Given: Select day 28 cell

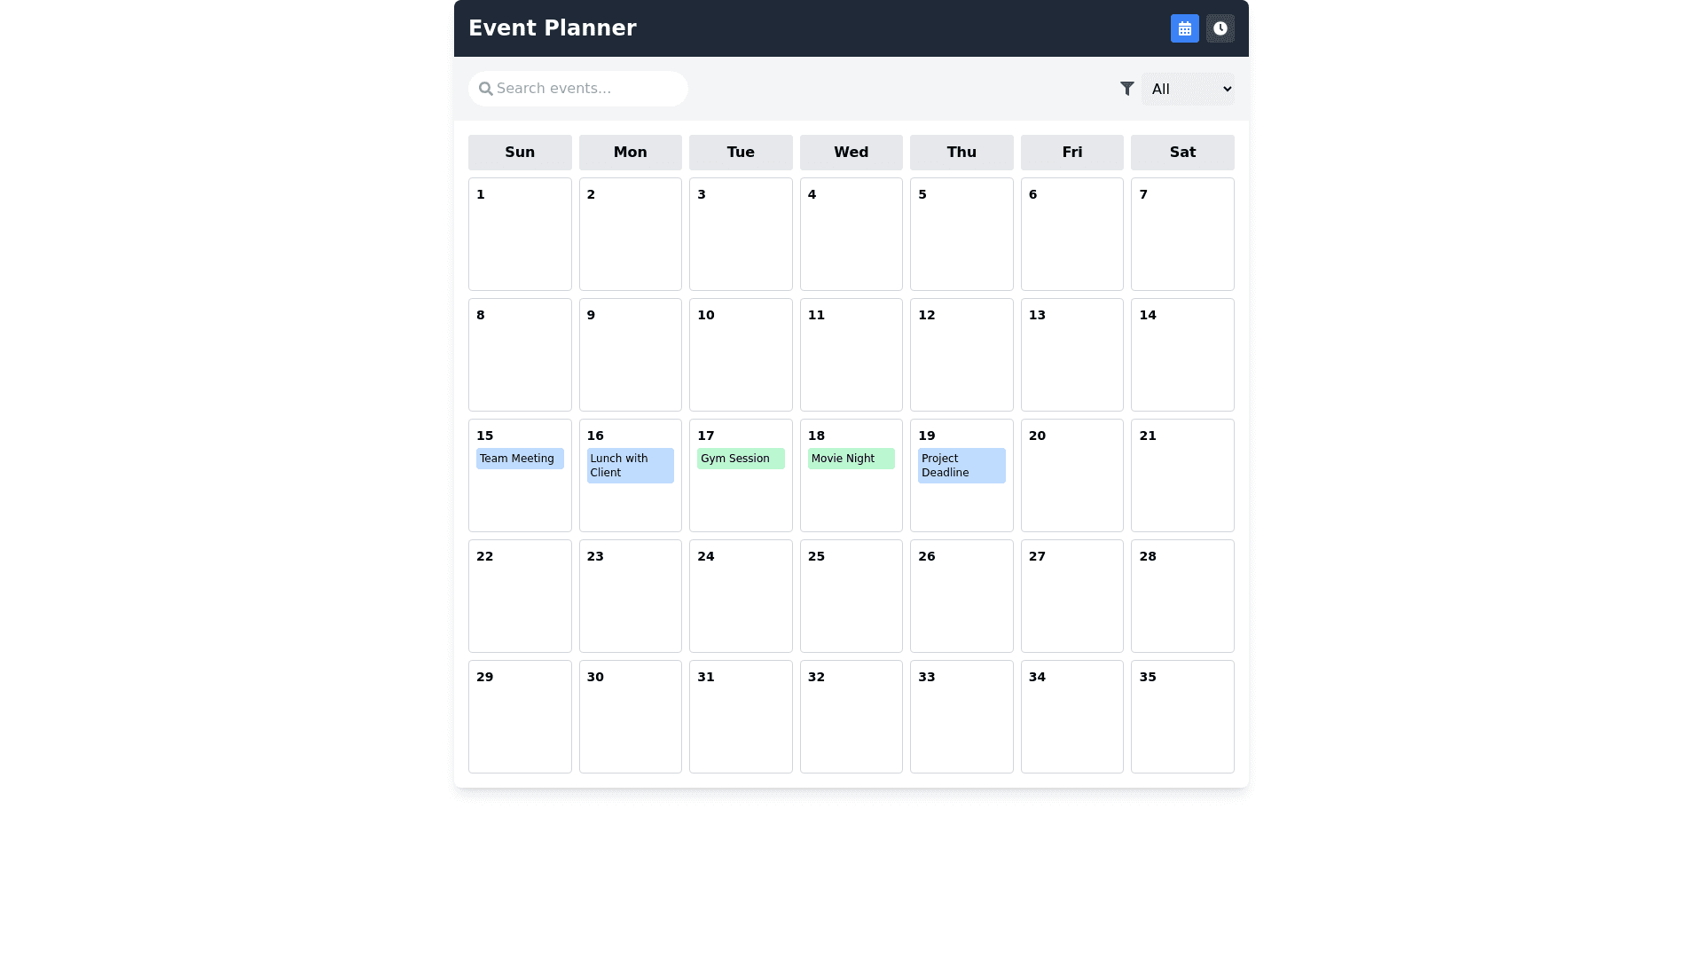Looking at the screenshot, I should [x=1182, y=596].
